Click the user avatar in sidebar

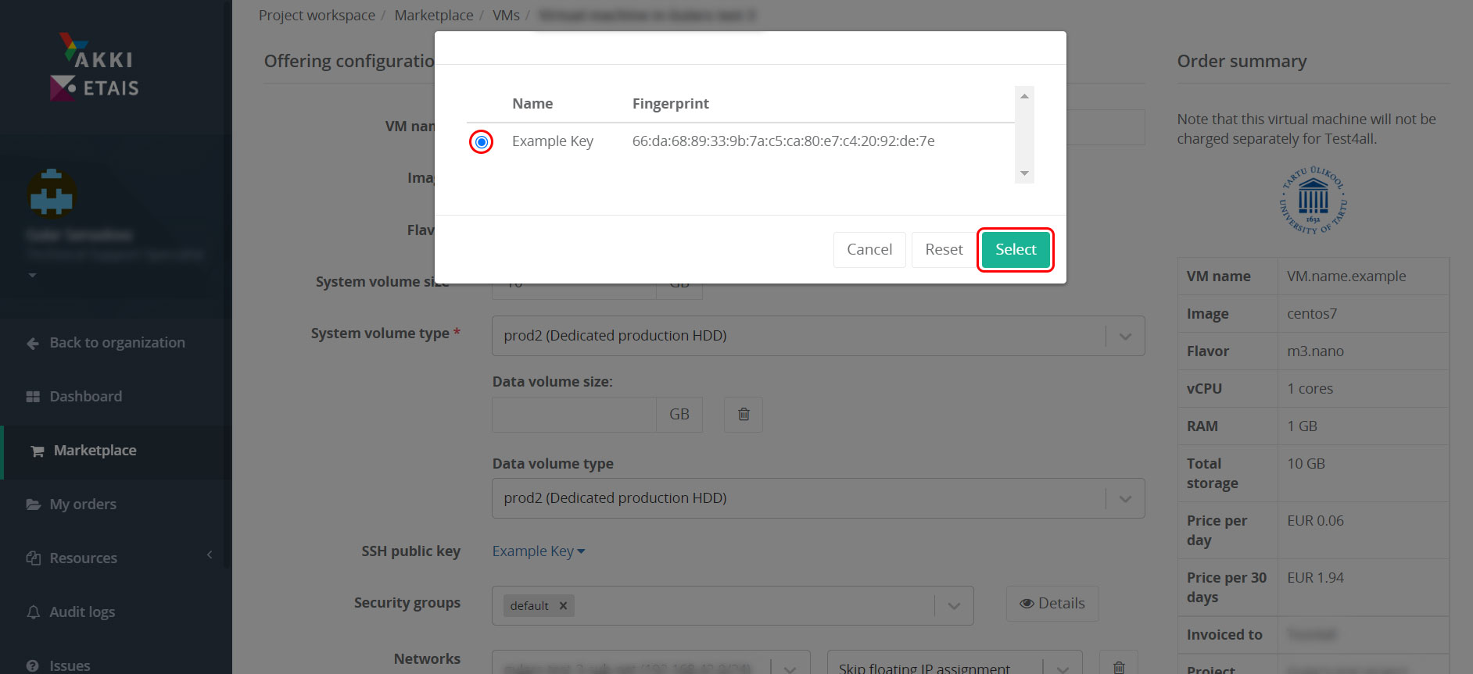pos(52,192)
